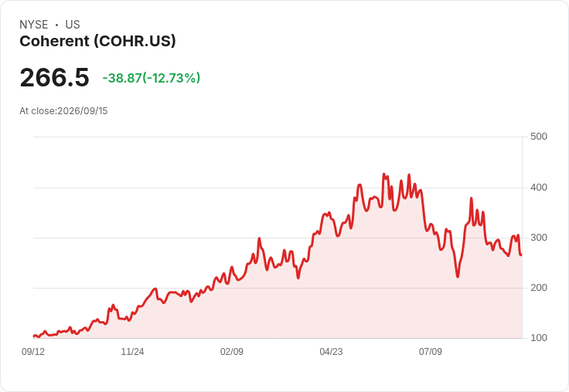Click the 266.5 current price value
The width and height of the screenshot is (569, 392).
54,77
